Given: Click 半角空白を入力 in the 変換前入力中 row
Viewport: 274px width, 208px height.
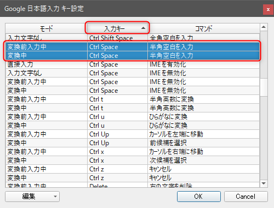Looking at the screenshot, I should pyautogui.click(x=203, y=47).
